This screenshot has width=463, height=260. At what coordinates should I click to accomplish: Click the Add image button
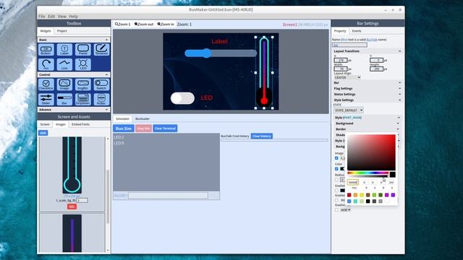point(43,133)
